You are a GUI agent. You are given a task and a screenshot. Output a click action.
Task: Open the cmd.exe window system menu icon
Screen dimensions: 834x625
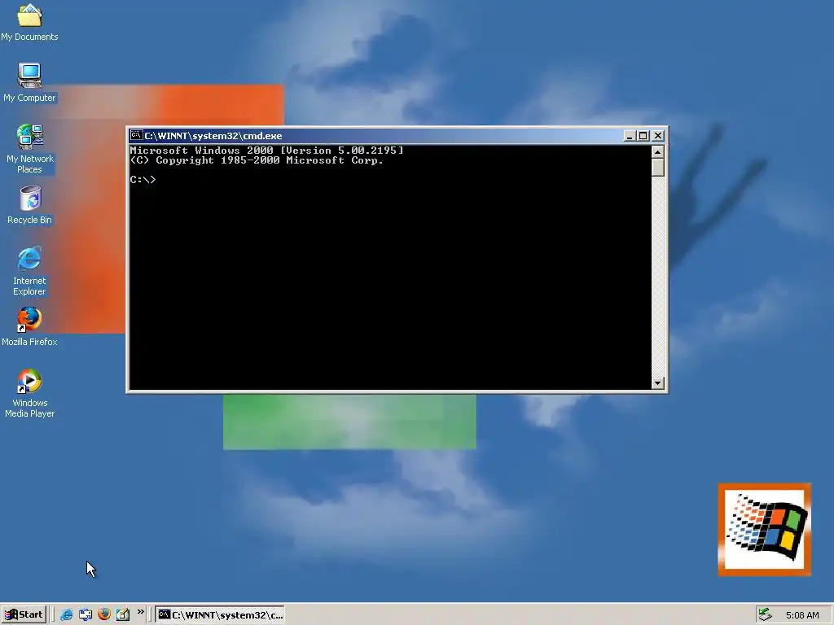tap(137, 136)
